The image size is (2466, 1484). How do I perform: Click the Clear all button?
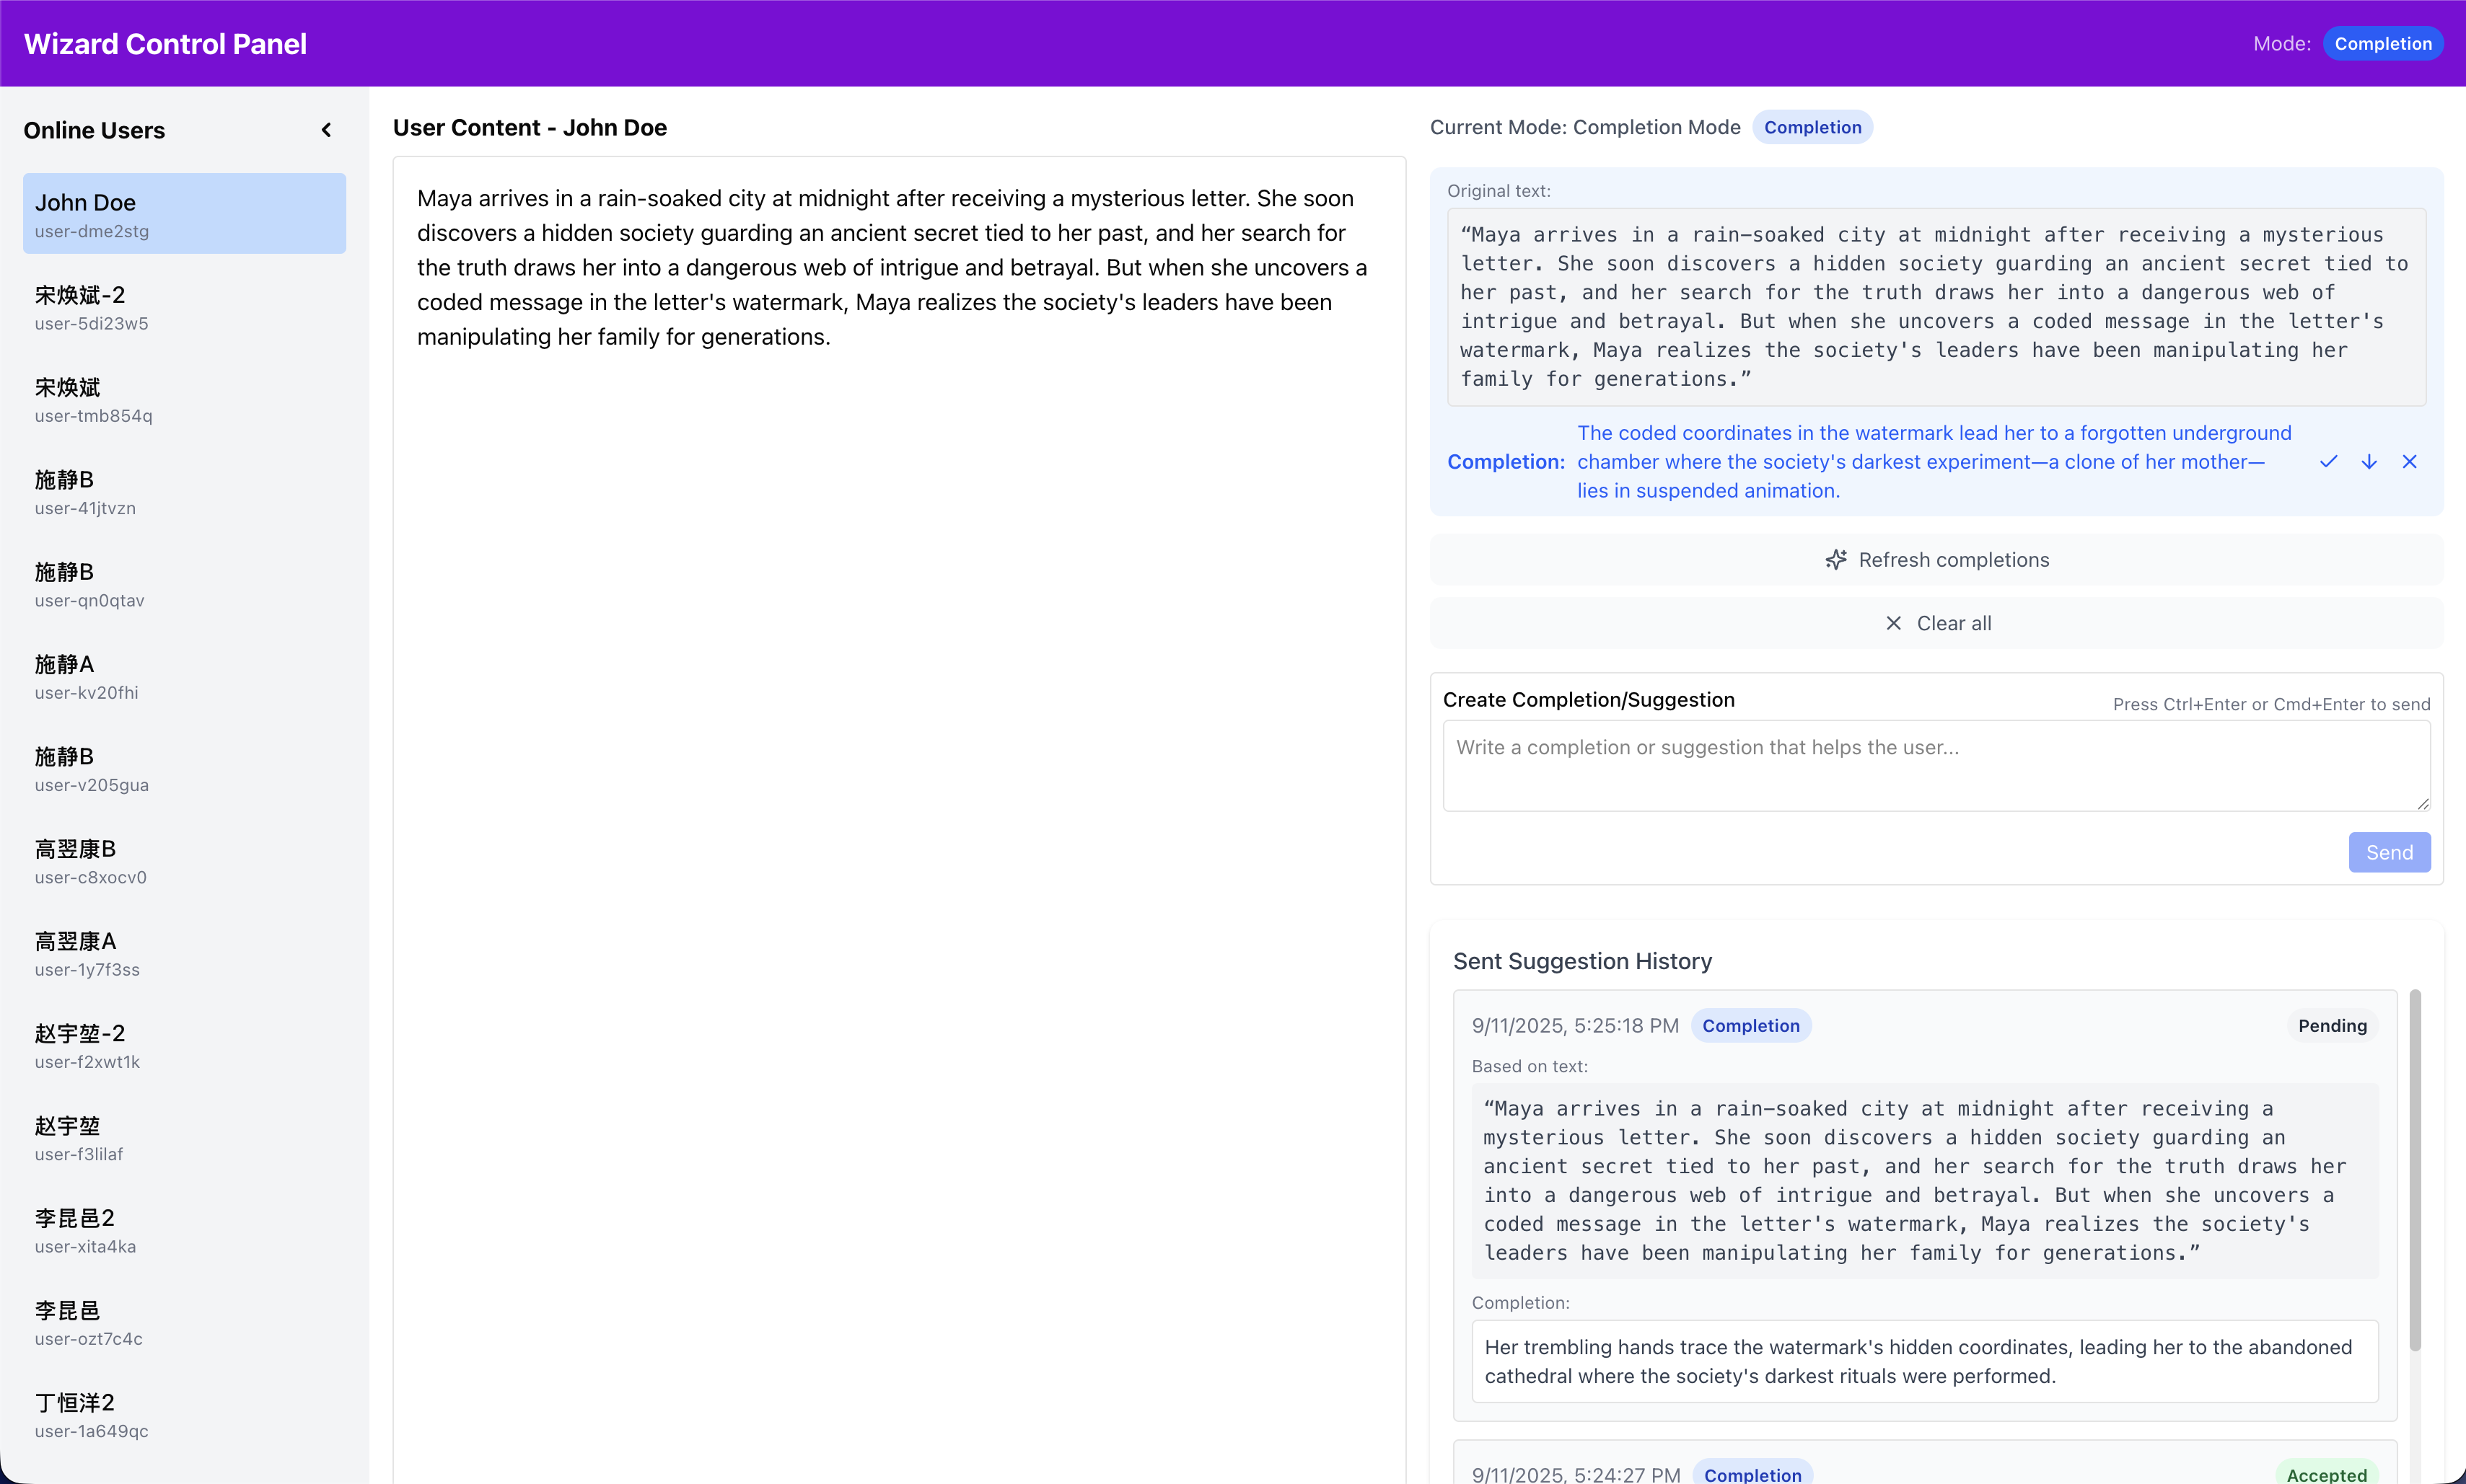(1936, 623)
